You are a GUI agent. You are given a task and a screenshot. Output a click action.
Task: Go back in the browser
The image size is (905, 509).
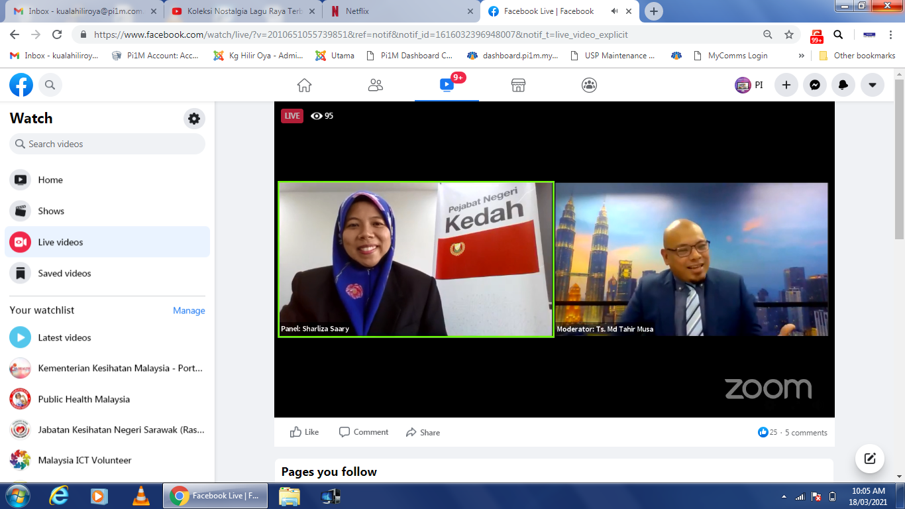pos(15,34)
